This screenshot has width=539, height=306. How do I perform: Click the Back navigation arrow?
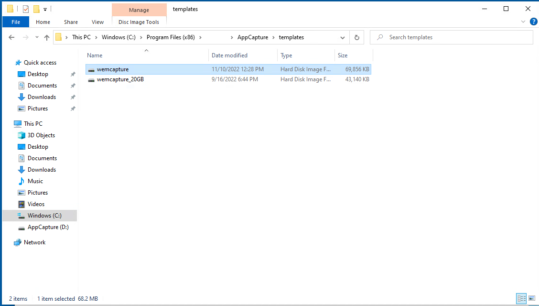pyautogui.click(x=11, y=37)
